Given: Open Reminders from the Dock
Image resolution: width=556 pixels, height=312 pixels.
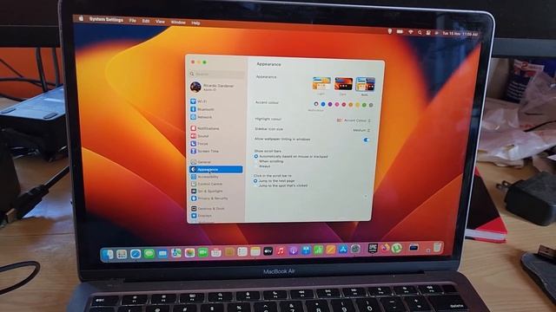Looking at the screenshot, I should pos(242,251).
